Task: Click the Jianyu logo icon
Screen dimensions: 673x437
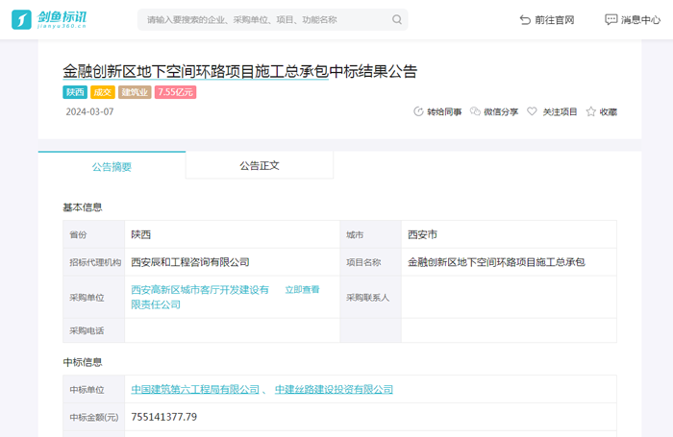Action: 23,19
